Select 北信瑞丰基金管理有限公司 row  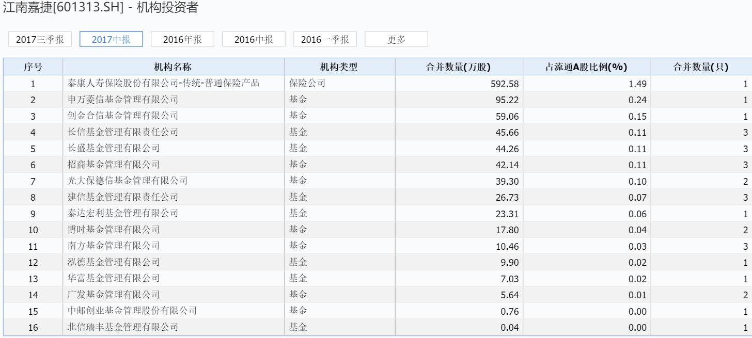[x=123, y=327]
